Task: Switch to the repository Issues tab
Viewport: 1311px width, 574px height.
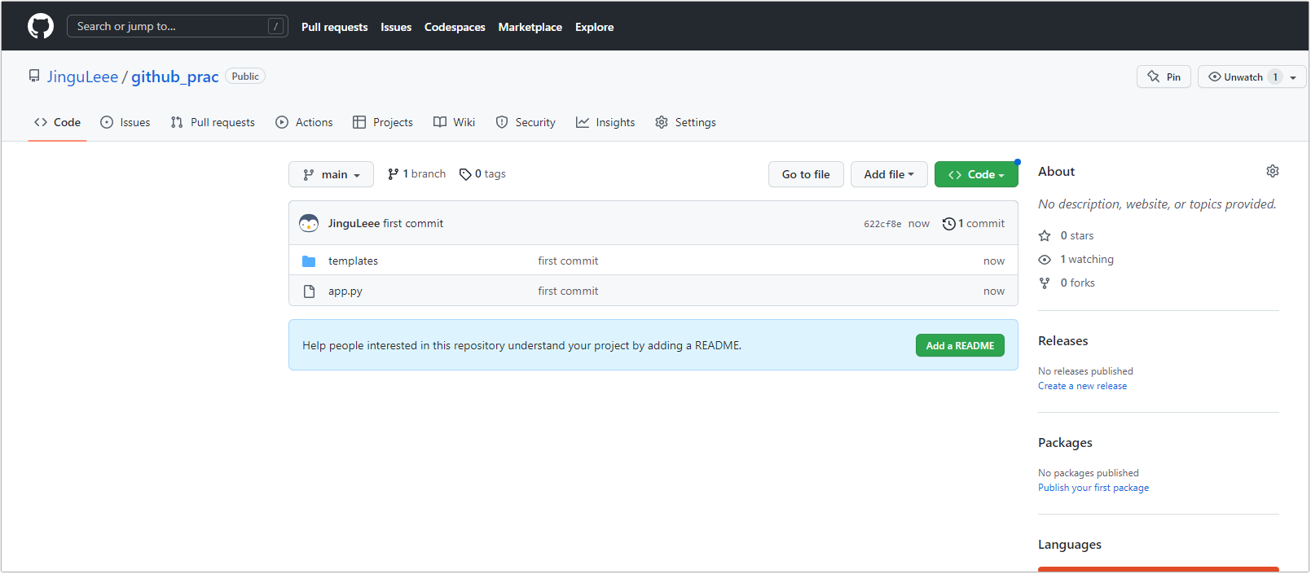Action: point(125,122)
